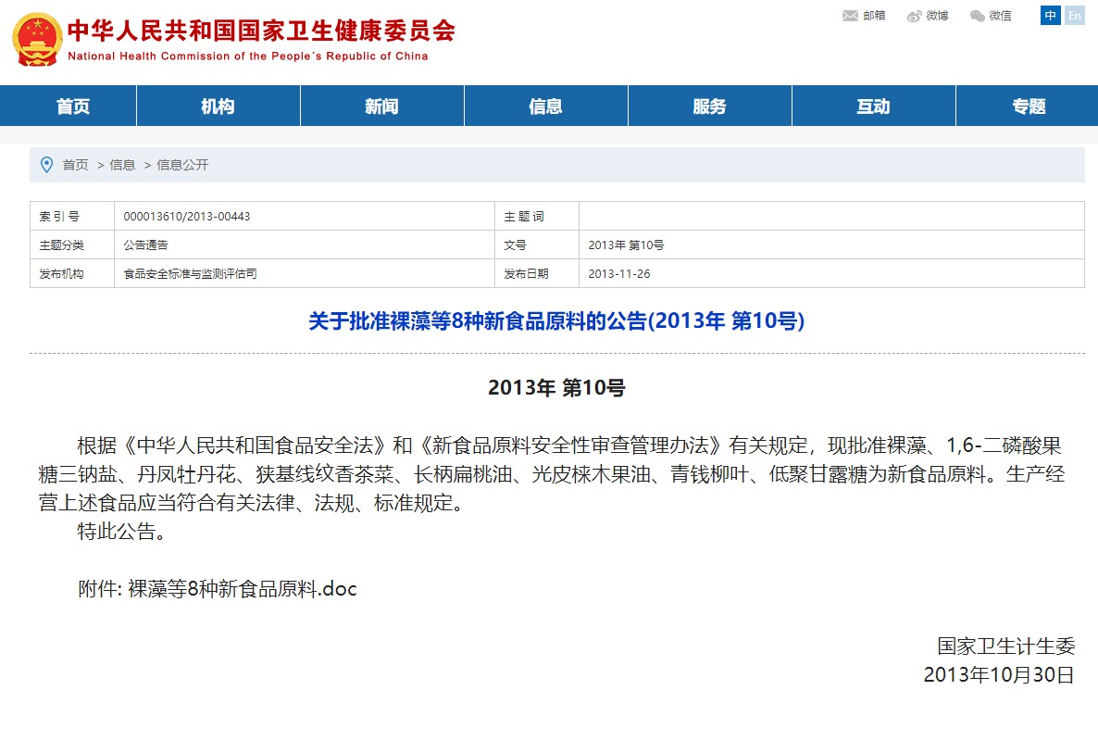Image resolution: width=1098 pixels, height=753 pixels.
Task: Open the 微信 WeChat icon
Action: [977, 16]
